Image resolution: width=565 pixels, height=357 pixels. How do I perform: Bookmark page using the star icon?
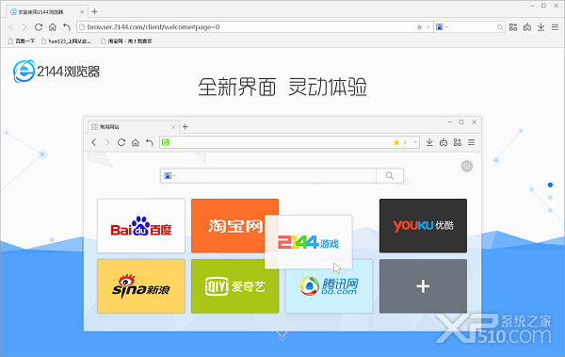pyautogui.click(x=419, y=27)
